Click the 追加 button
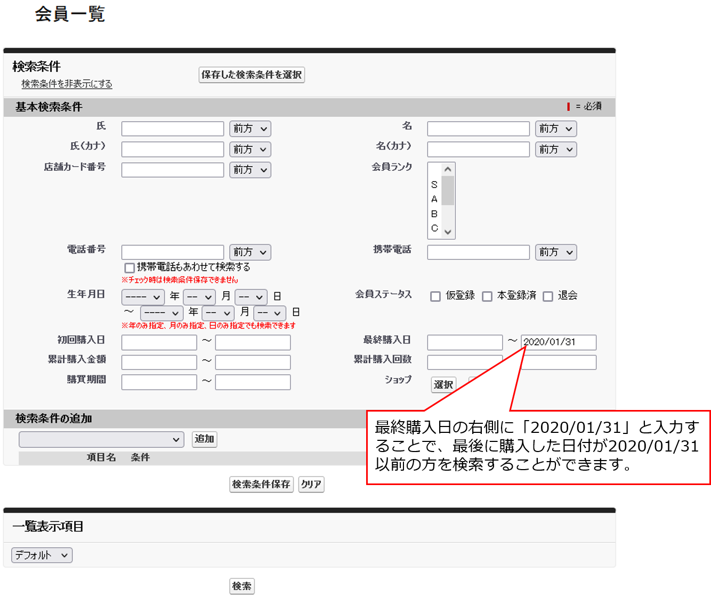Screen dimensions: 711x599 click(204, 439)
